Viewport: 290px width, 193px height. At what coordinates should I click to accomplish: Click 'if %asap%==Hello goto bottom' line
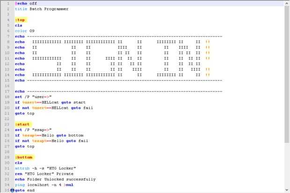(x=49, y=135)
